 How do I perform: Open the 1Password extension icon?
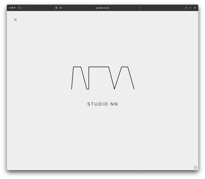[56, 8]
